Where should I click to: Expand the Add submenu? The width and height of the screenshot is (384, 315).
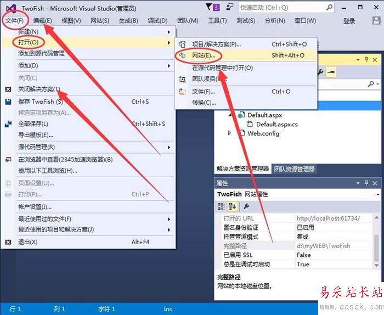[x=169, y=66]
